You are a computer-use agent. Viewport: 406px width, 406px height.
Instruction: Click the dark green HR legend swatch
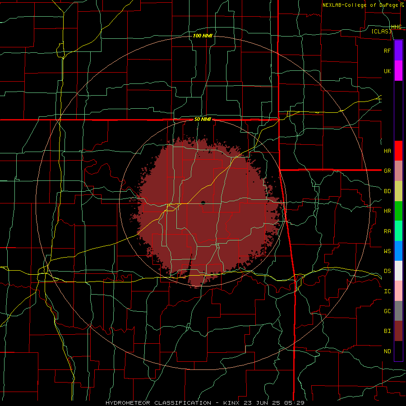tap(398, 211)
